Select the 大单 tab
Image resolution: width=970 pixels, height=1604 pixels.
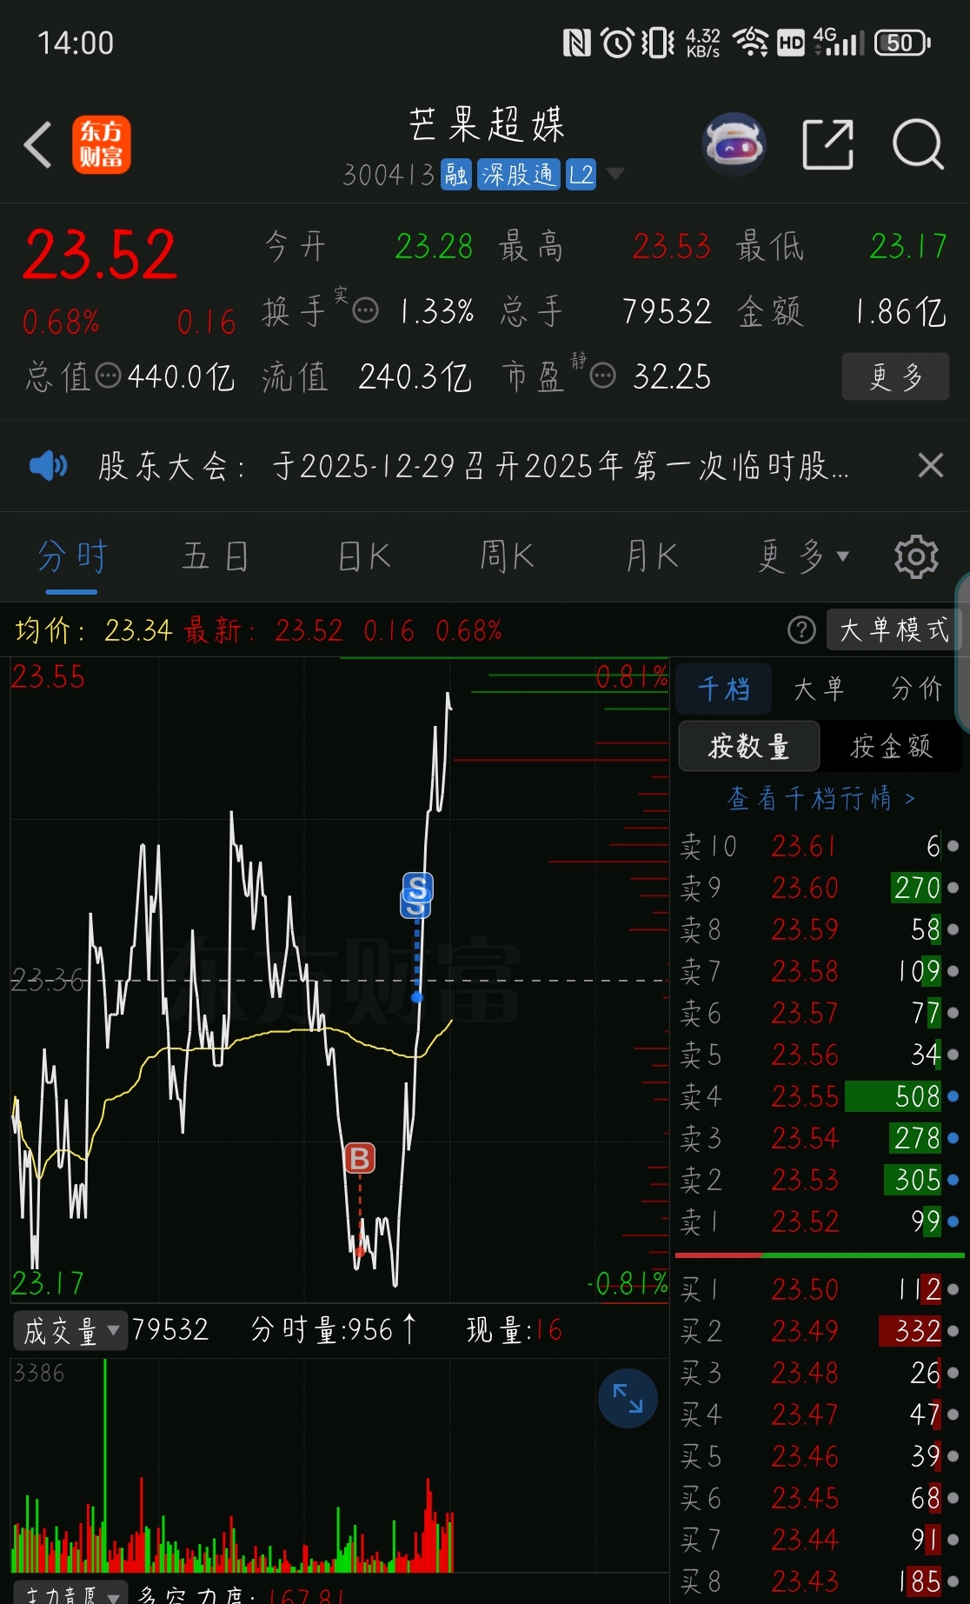tap(819, 689)
